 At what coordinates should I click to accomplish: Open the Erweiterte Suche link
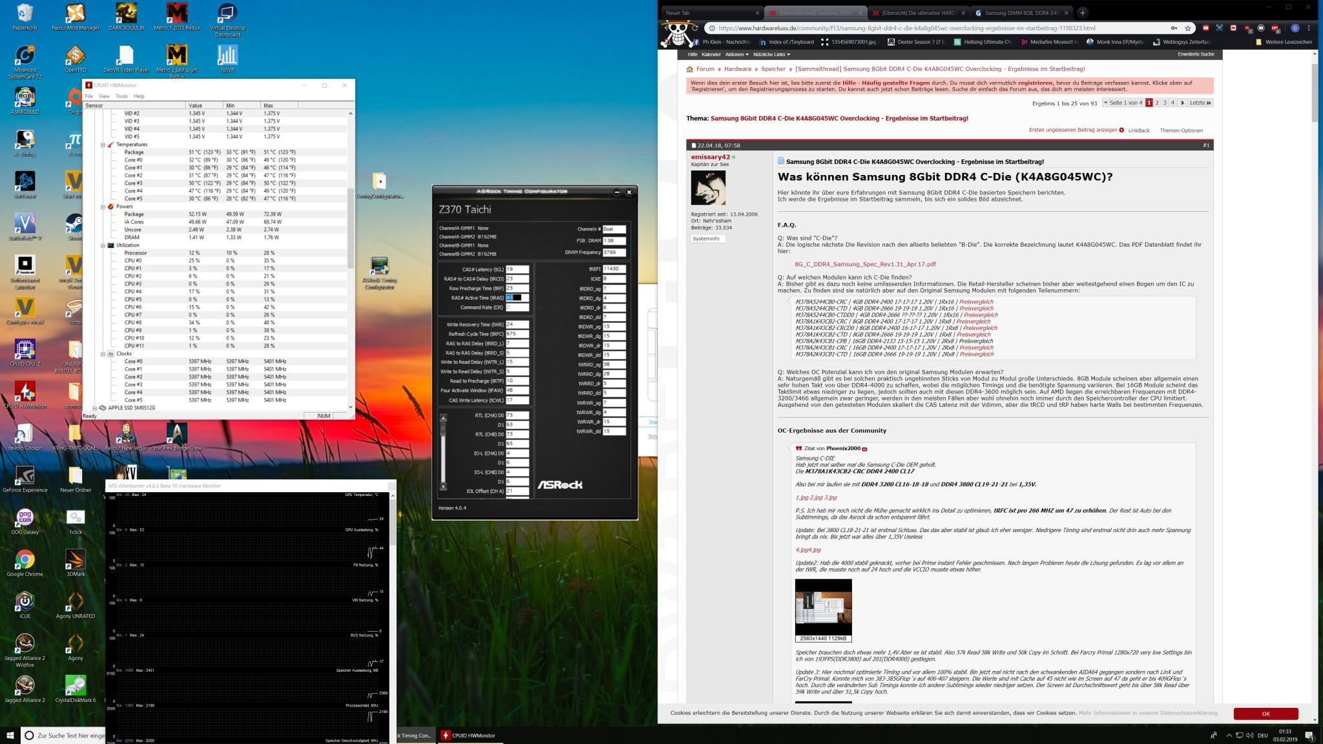[x=1196, y=54]
